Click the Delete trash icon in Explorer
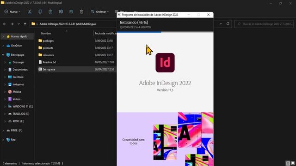296x166 pixels. 81,12
